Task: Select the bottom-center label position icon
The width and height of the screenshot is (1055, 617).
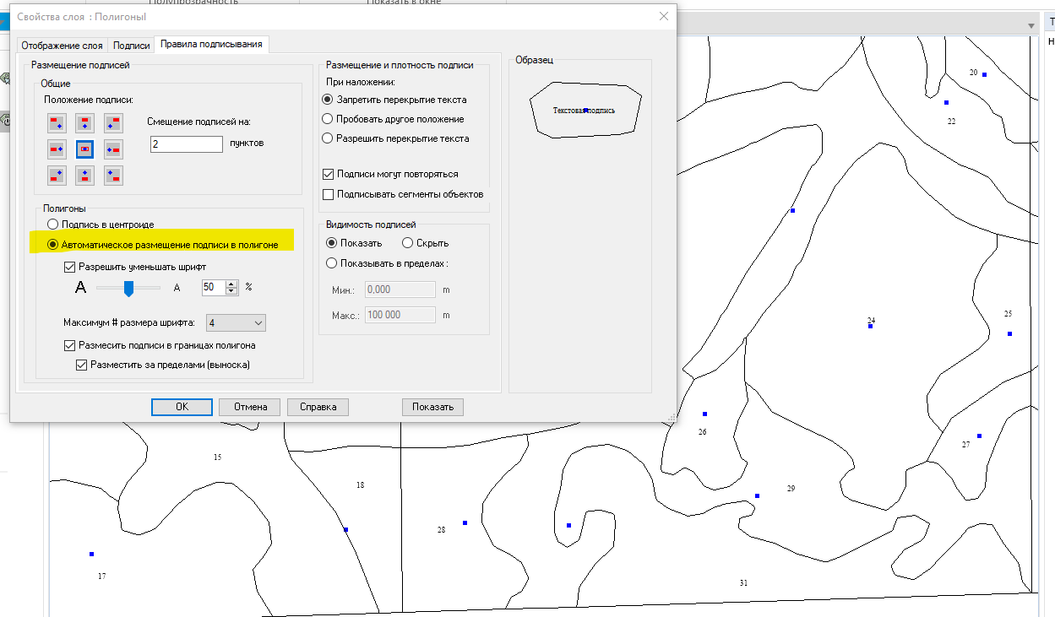Action: click(84, 176)
